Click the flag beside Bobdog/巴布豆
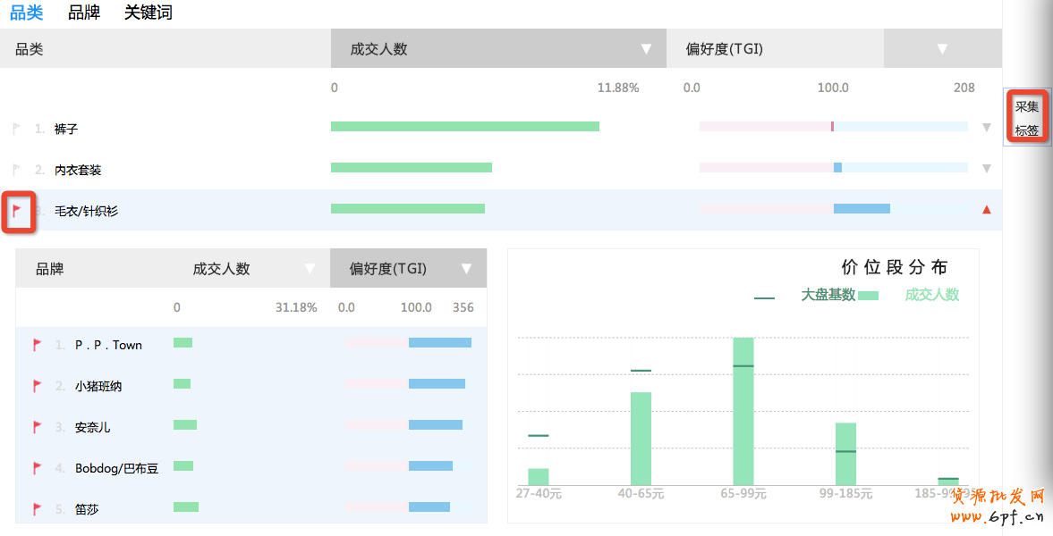 pyautogui.click(x=38, y=468)
